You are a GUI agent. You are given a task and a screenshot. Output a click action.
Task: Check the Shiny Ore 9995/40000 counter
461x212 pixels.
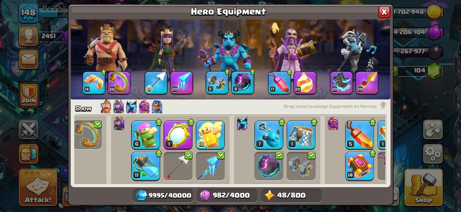(x=163, y=195)
